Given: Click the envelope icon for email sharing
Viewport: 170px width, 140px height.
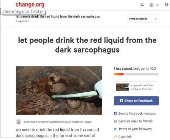Looking at the screenshot, I should pyautogui.click(x=115, y=121).
